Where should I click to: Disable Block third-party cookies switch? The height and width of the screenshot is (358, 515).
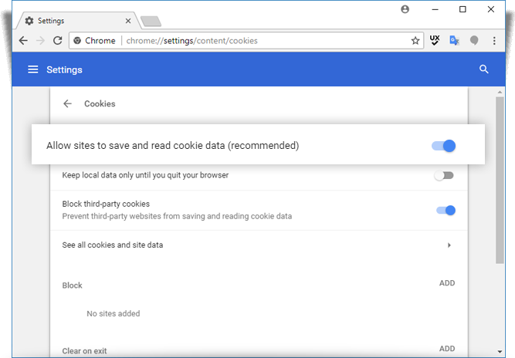[x=446, y=211]
